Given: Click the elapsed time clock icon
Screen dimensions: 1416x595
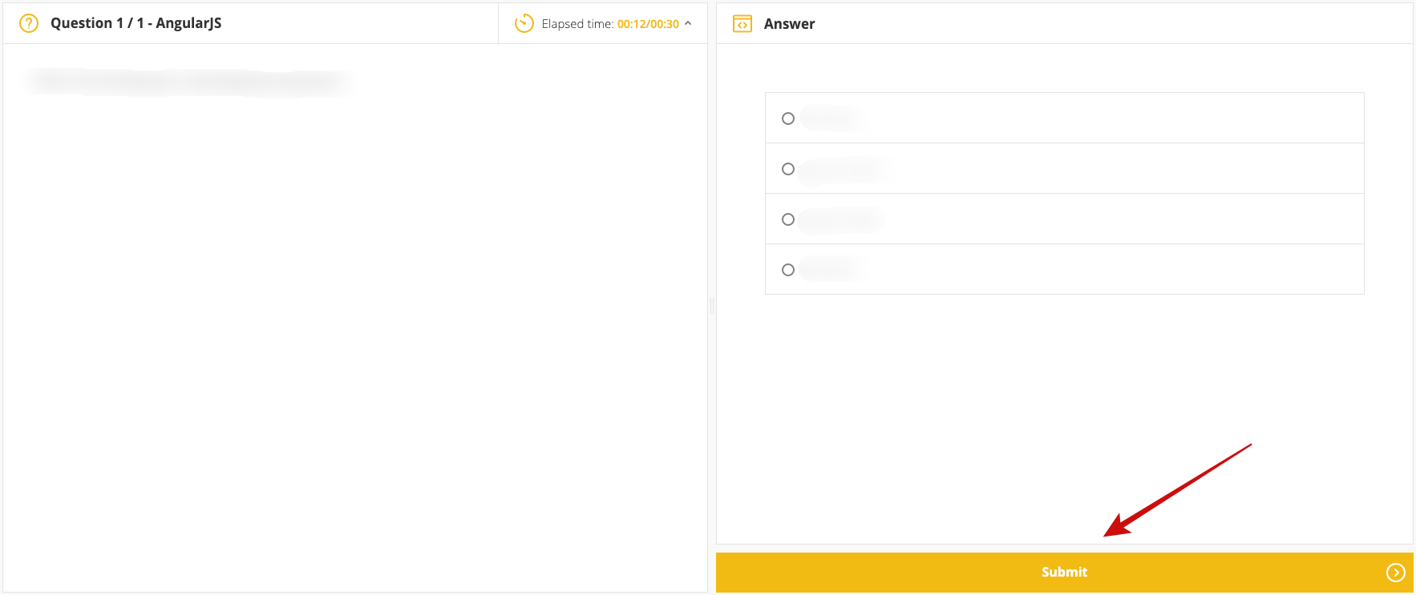Looking at the screenshot, I should 524,23.
